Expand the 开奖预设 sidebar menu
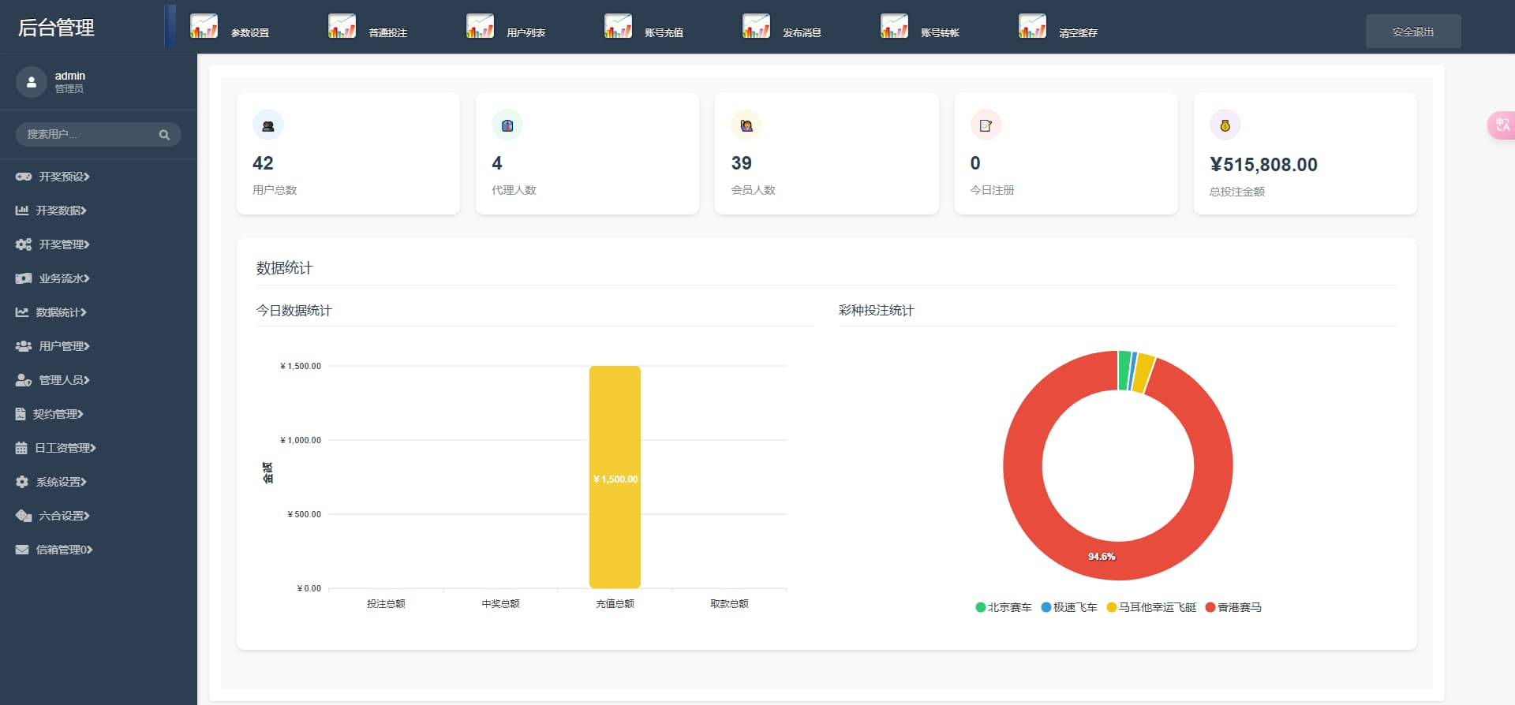The width and height of the screenshot is (1515, 705). click(x=64, y=177)
